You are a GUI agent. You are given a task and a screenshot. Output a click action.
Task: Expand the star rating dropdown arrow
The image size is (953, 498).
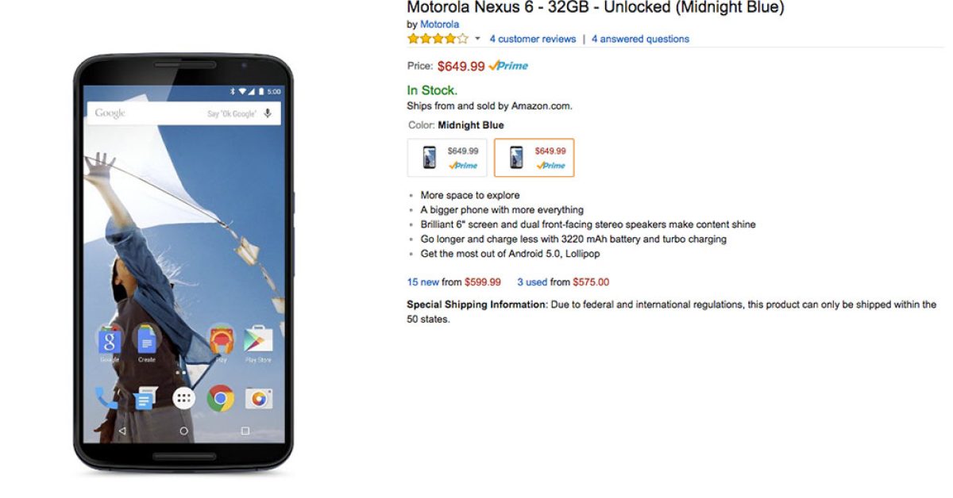477,39
